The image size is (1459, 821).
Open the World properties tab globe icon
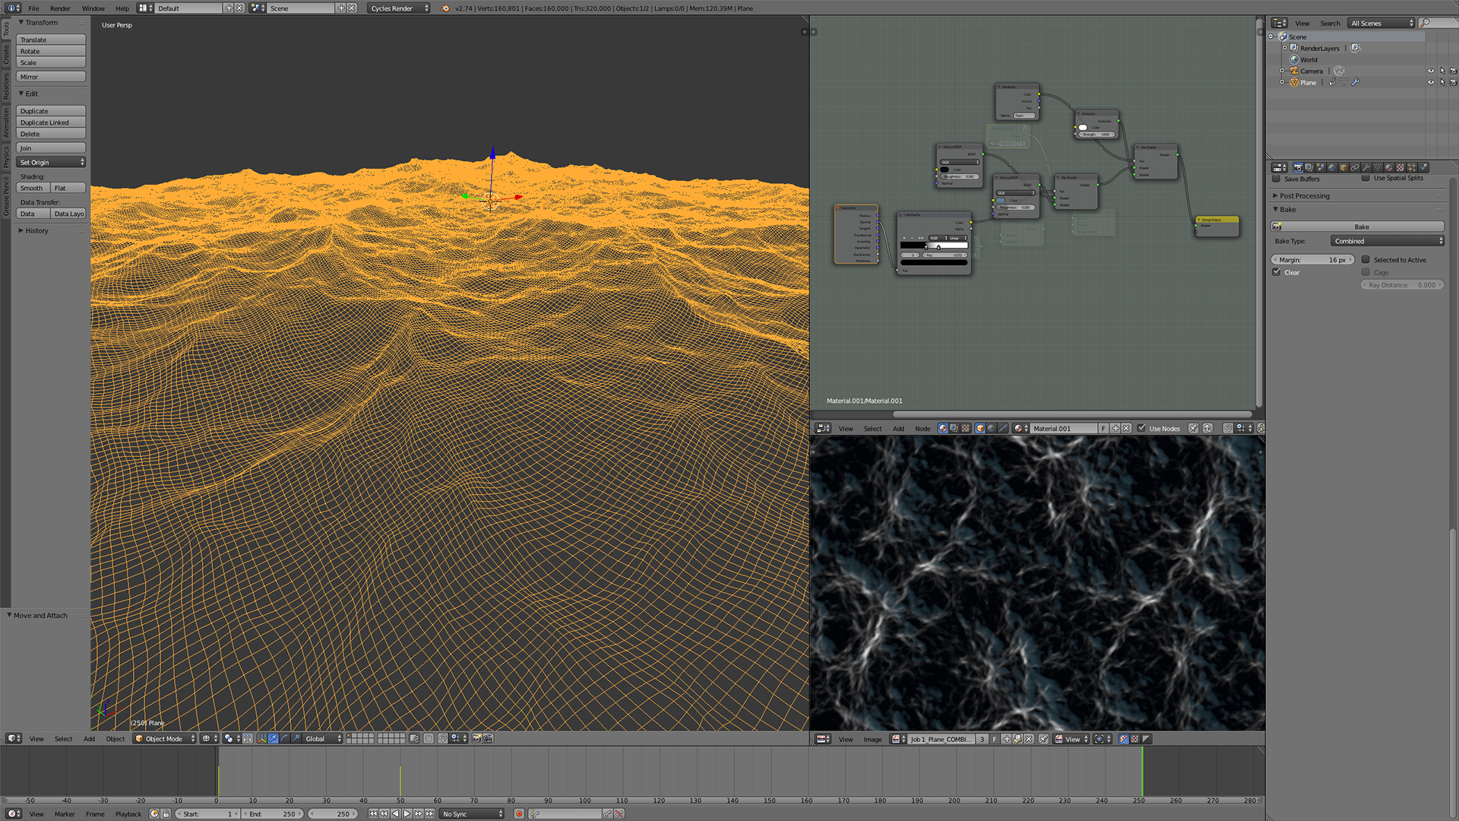click(1331, 167)
